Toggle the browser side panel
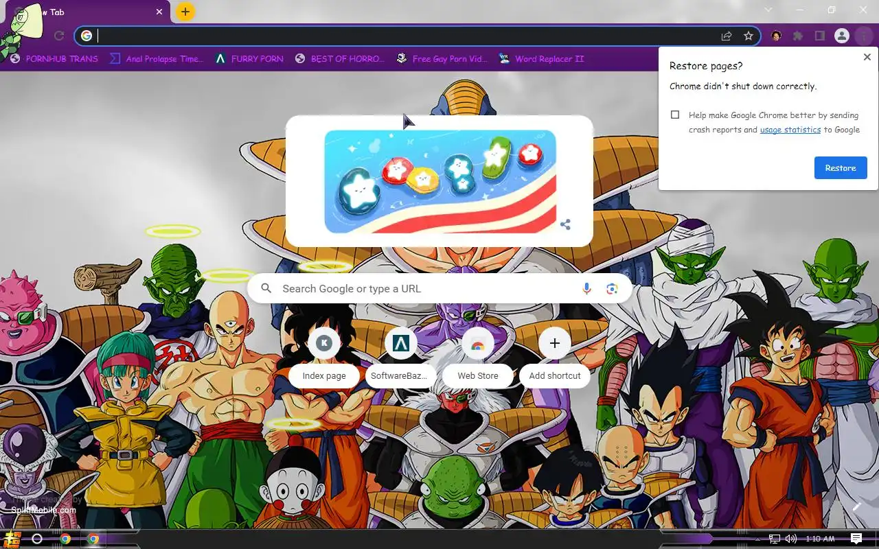Screen dimensions: 879x549 820,36
